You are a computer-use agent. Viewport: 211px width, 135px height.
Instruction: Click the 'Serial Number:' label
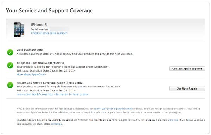pyautogui.click(x=40, y=29)
